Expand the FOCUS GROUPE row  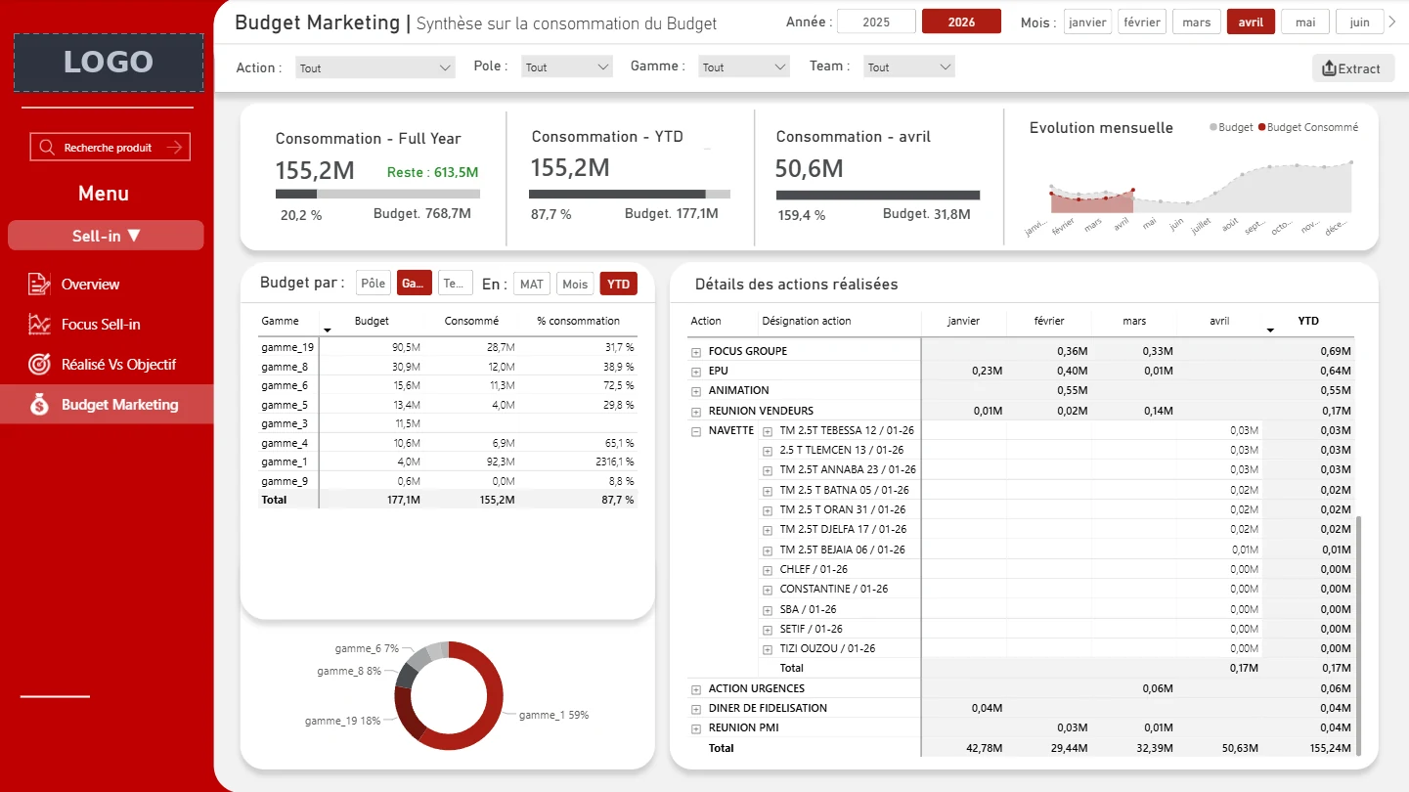click(x=696, y=351)
